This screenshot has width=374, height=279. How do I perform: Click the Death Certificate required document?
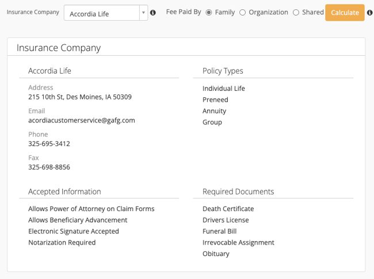[228, 209]
